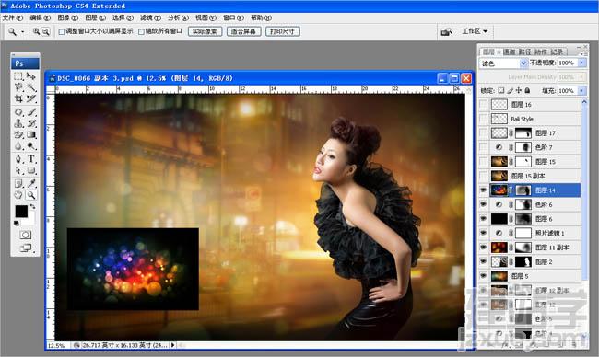Select the Magic Wand tool
This screenshot has width=599, height=357.
tap(31, 87)
